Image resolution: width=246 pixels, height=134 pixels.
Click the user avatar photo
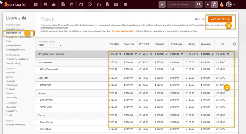click(x=229, y=4)
